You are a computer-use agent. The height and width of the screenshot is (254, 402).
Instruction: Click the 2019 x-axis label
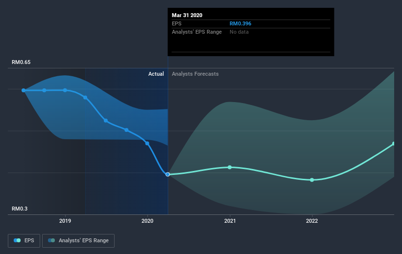[65, 221]
